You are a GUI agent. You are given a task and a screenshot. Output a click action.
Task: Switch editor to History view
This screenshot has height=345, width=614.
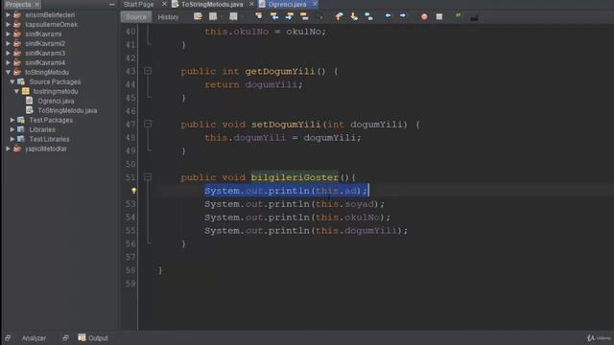[x=168, y=17]
